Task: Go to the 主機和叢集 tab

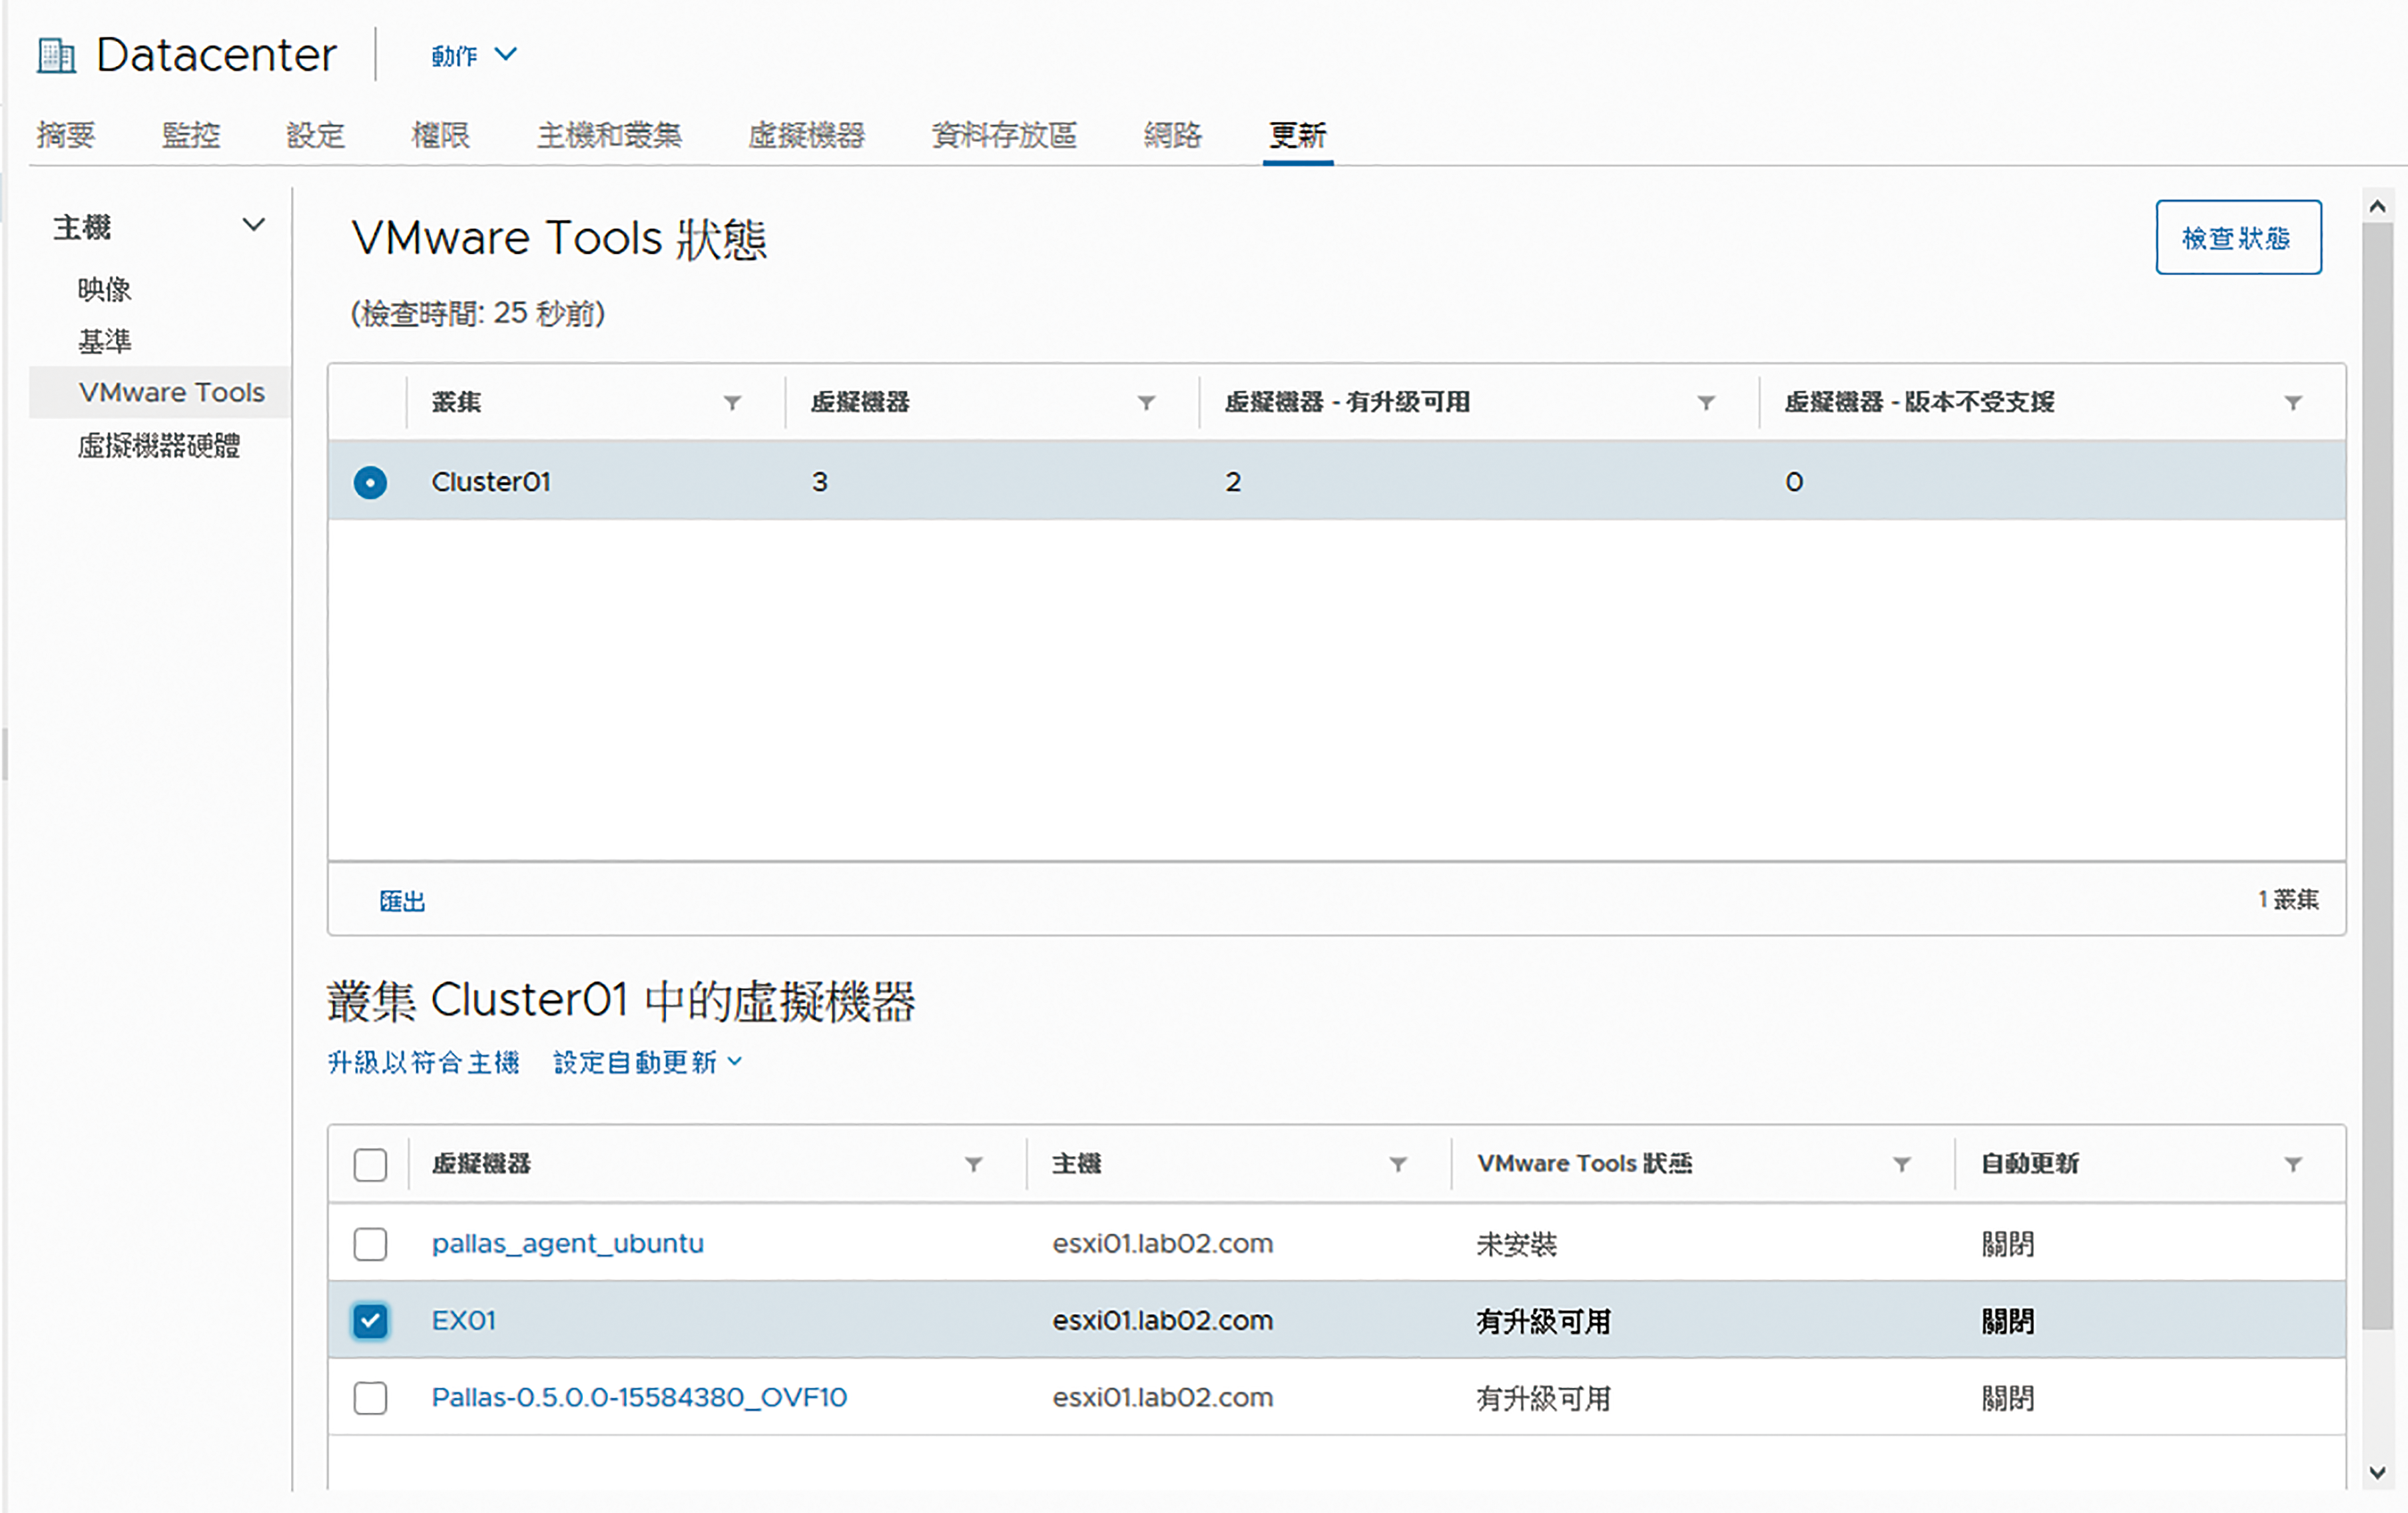Action: [x=610, y=135]
